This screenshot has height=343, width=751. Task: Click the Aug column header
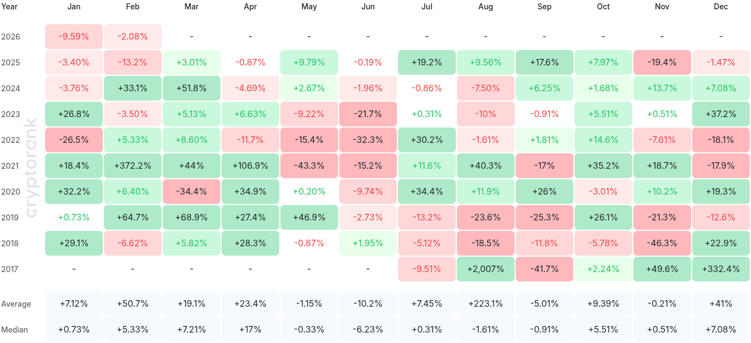coord(485,7)
